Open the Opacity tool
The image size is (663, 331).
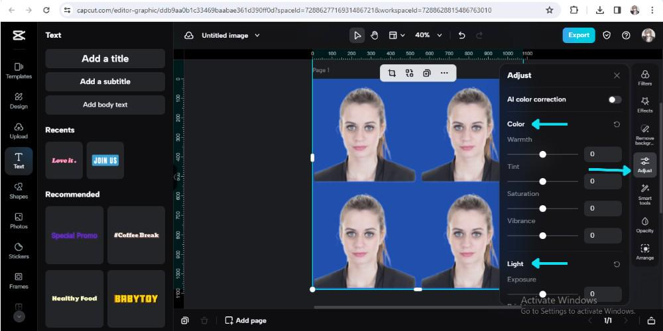click(x=645, y=224)
